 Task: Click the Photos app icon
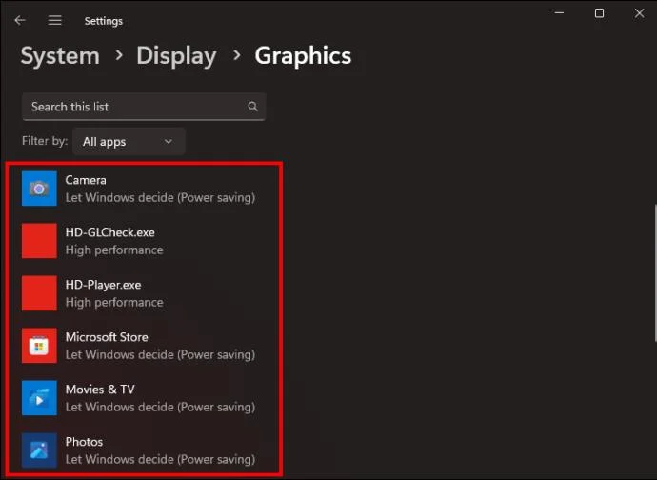(39, 450)
